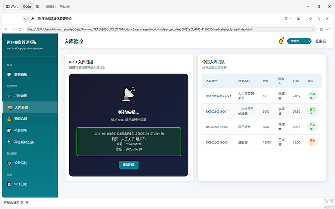Click the notification bell icon
The height and width of the screenshot is (209, 335).
pos(281,41)
